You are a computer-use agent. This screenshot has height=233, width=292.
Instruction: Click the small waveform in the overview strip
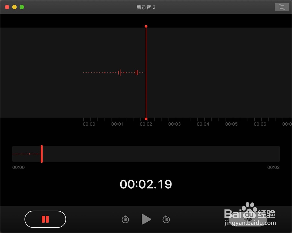point(26,153)
